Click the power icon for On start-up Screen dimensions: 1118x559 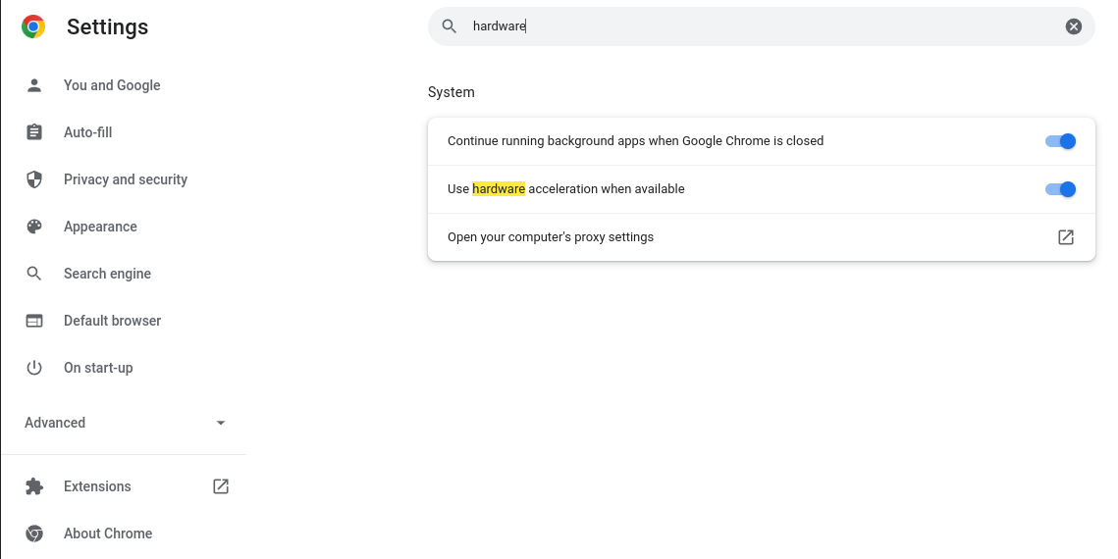click(34, 368)
